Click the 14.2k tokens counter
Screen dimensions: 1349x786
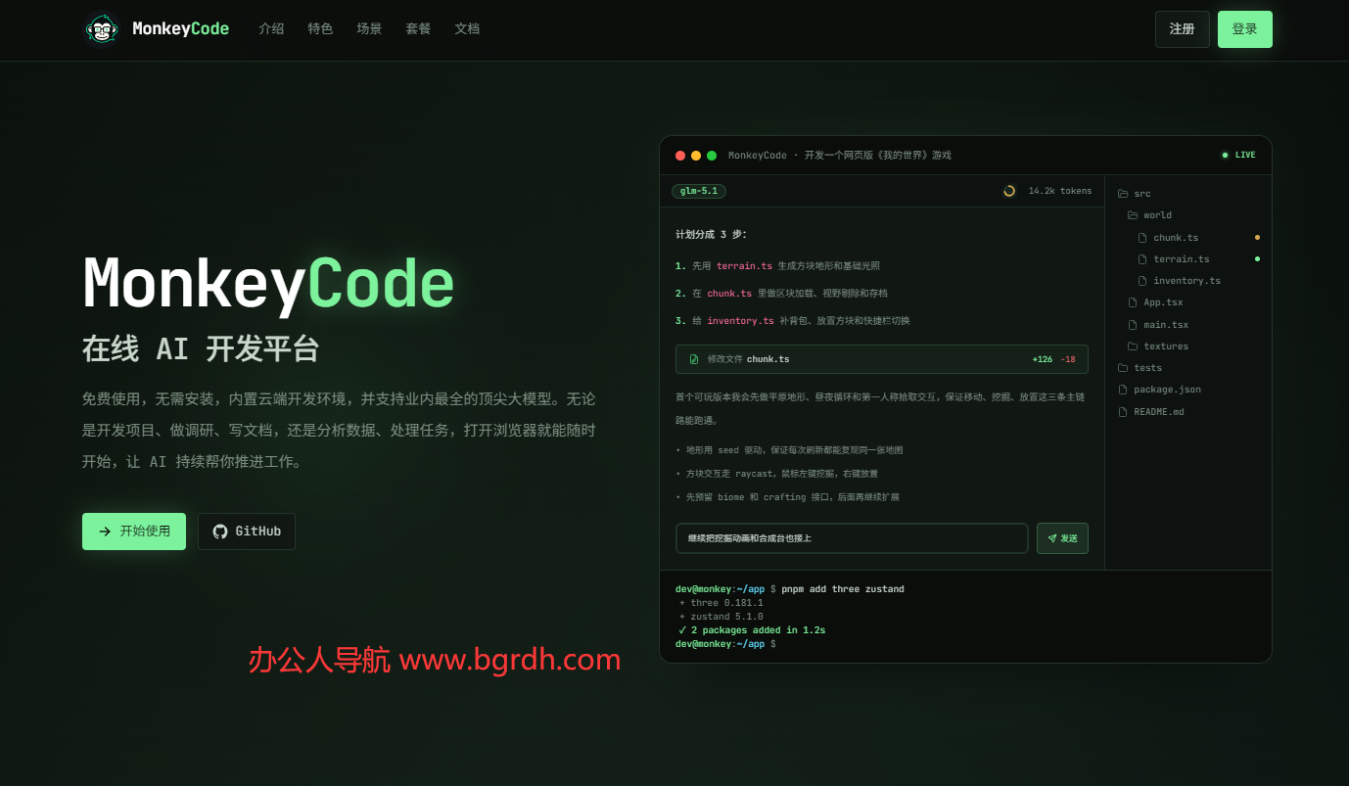[x=1060, y=191]
